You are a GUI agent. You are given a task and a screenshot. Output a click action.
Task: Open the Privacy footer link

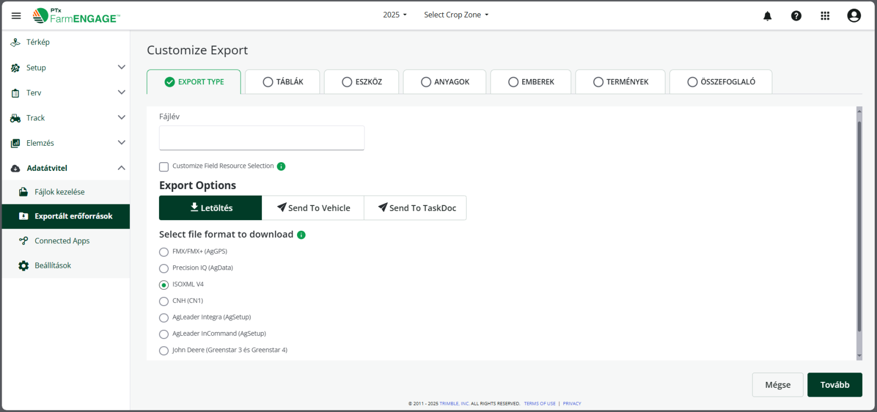[572, 404]
